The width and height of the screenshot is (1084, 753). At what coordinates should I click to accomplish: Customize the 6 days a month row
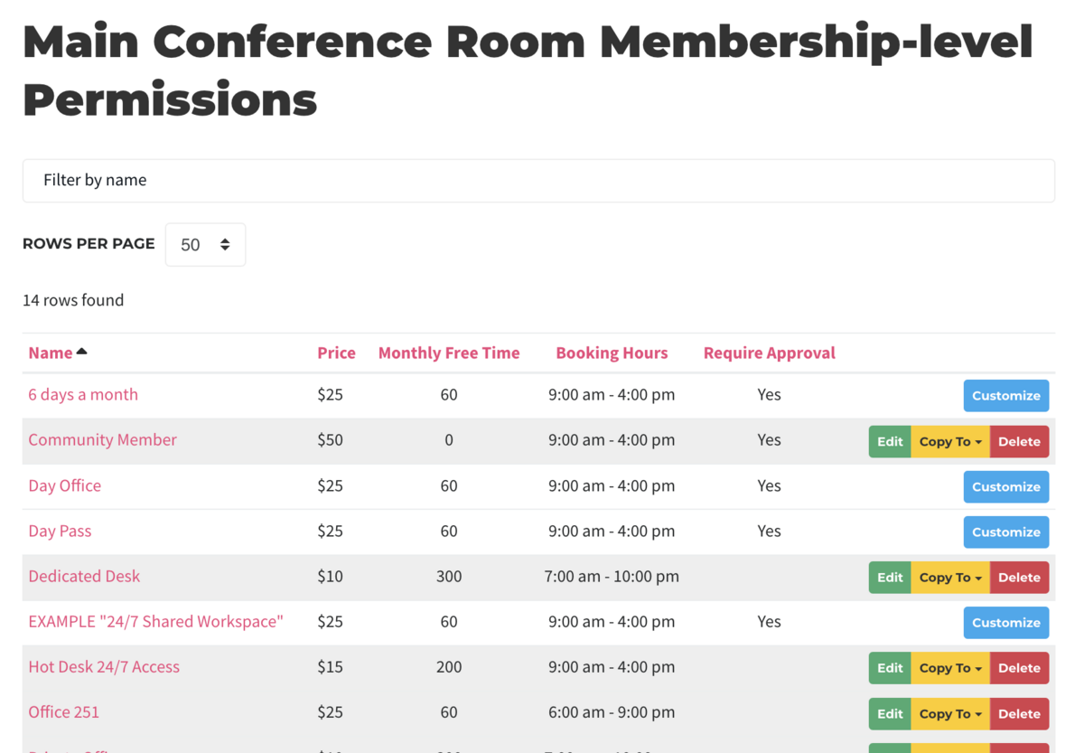1005,396
